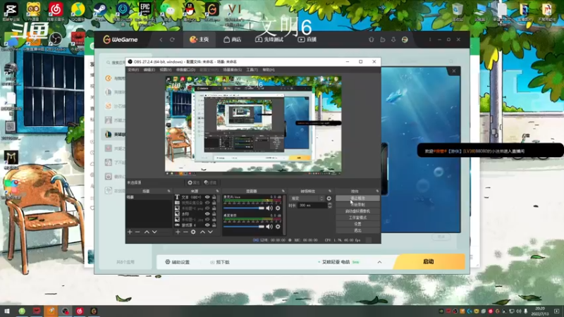Viewport: 564px width, 317px height.
Task: Move source down in Sources panel
Action: 210,232
